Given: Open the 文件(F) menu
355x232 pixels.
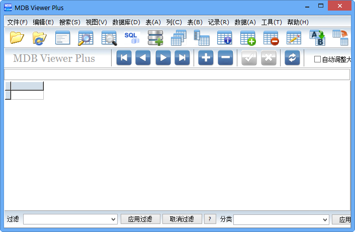Looking at the screenshot, I should point(17,22).
